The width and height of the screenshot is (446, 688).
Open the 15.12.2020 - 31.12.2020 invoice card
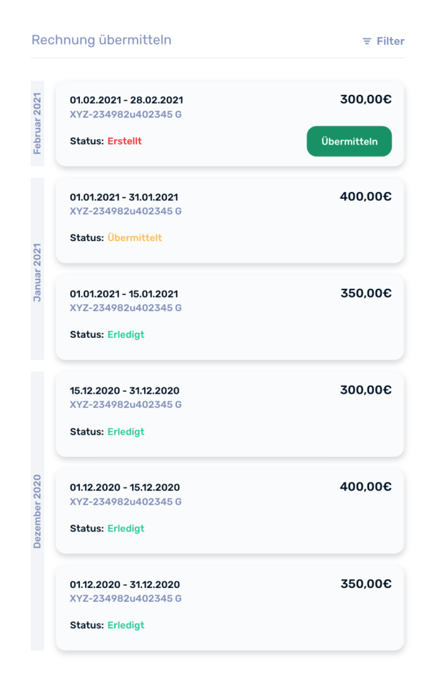(x=229, y=414)
